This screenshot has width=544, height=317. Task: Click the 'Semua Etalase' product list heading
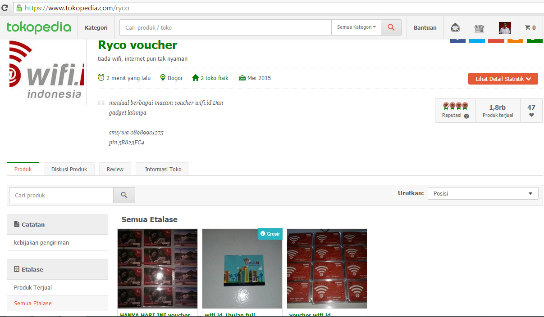[149, 219]
